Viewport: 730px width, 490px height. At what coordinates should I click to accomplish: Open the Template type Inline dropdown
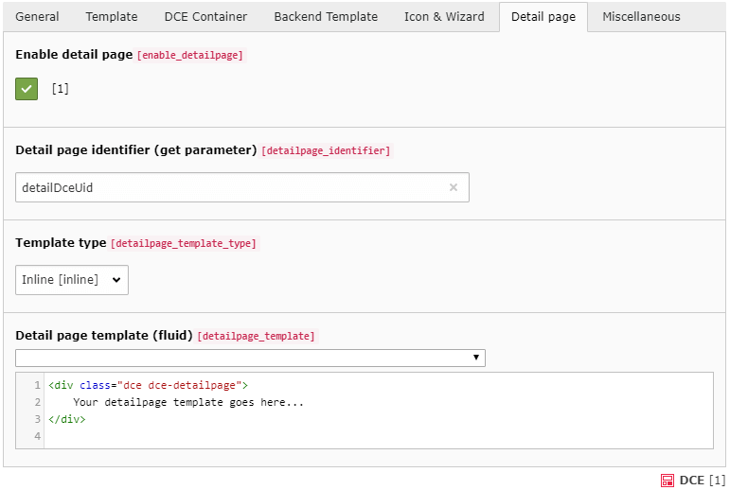(x=72, y=280)
